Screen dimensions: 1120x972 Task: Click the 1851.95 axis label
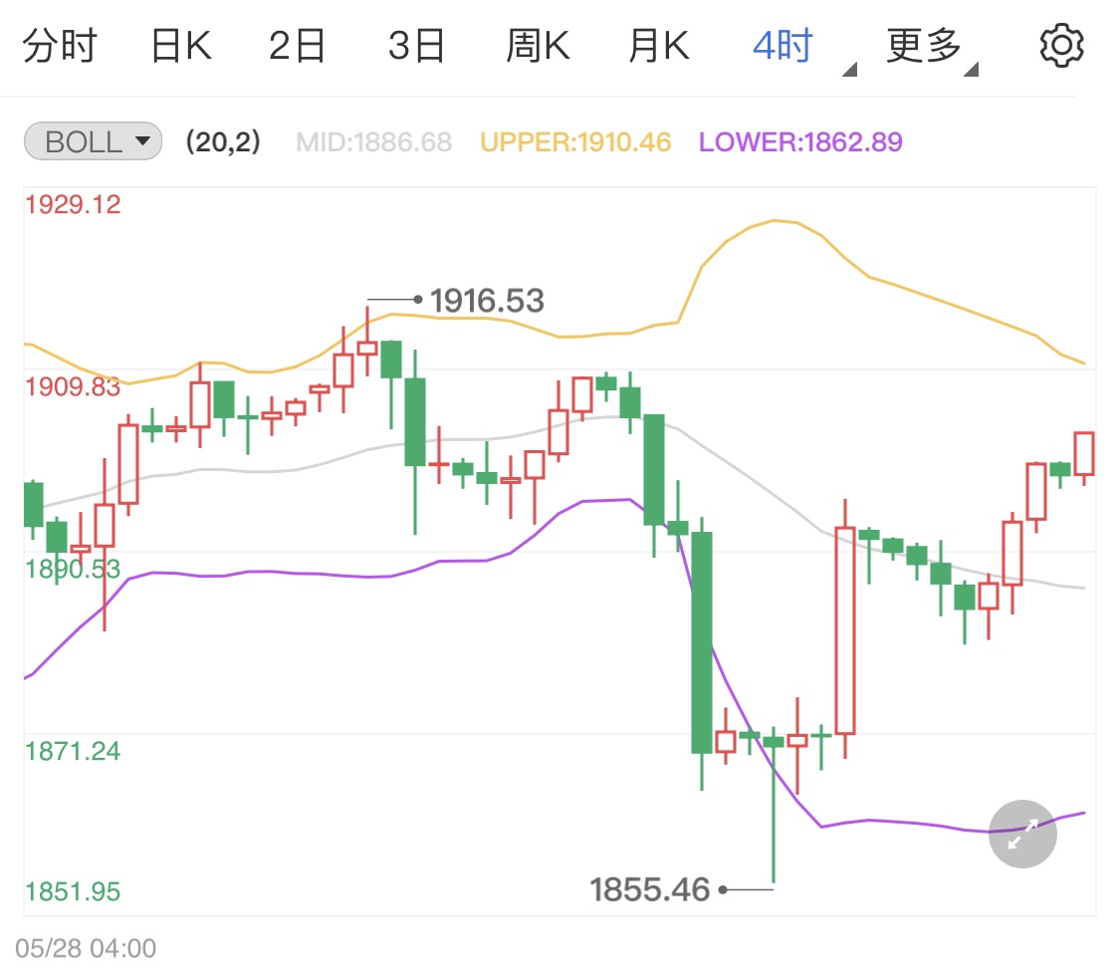click(73, 892)
